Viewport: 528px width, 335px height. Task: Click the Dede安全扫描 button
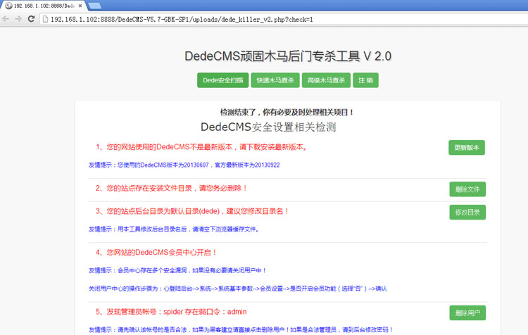(x=223, y=80)
